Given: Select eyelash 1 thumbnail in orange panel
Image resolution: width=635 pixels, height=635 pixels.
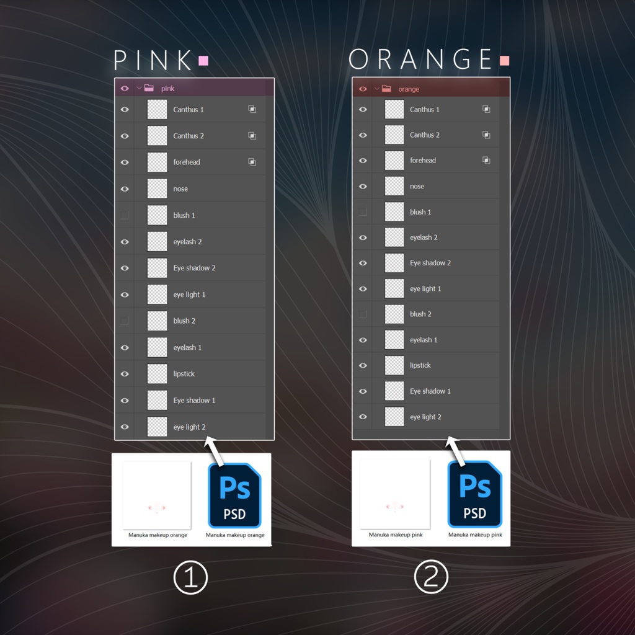Looking at the screenshot, I should pos(394,340).
